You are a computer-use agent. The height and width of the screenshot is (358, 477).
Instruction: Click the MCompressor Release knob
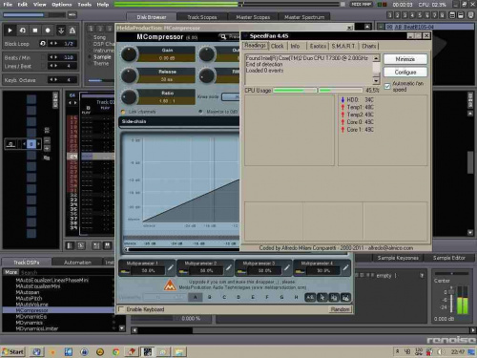[129, 75]
